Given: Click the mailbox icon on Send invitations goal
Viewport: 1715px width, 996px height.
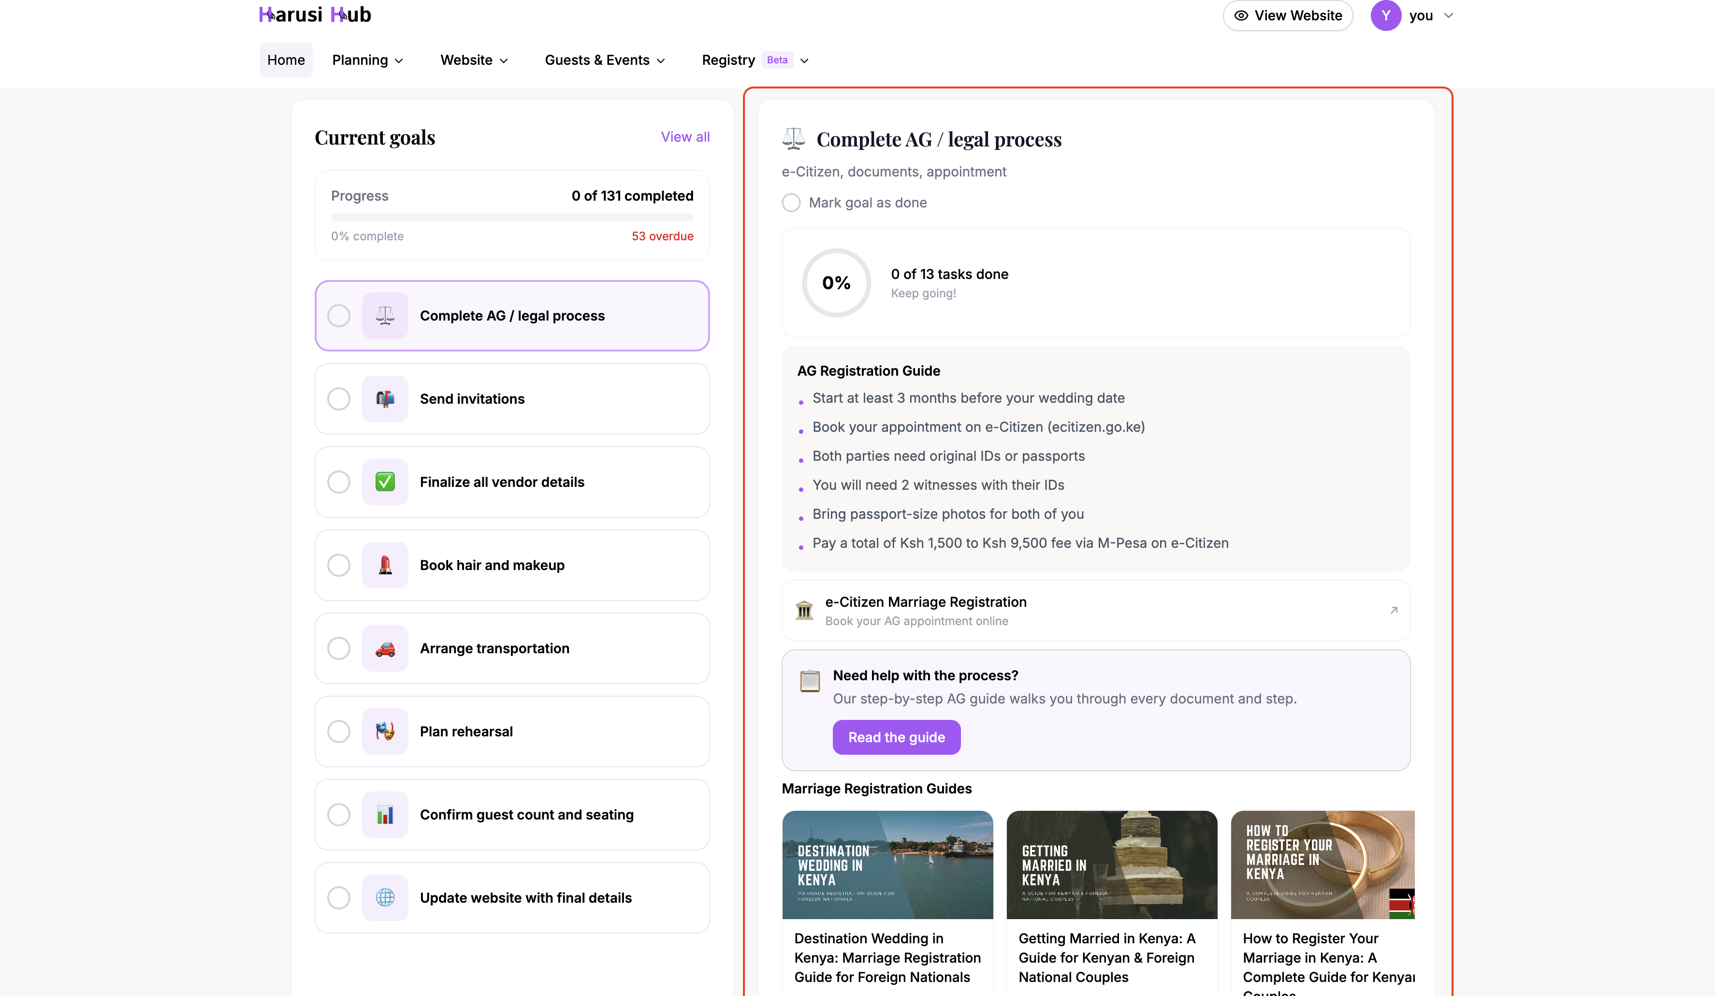Looking at the screenshot, I should 384,399.
